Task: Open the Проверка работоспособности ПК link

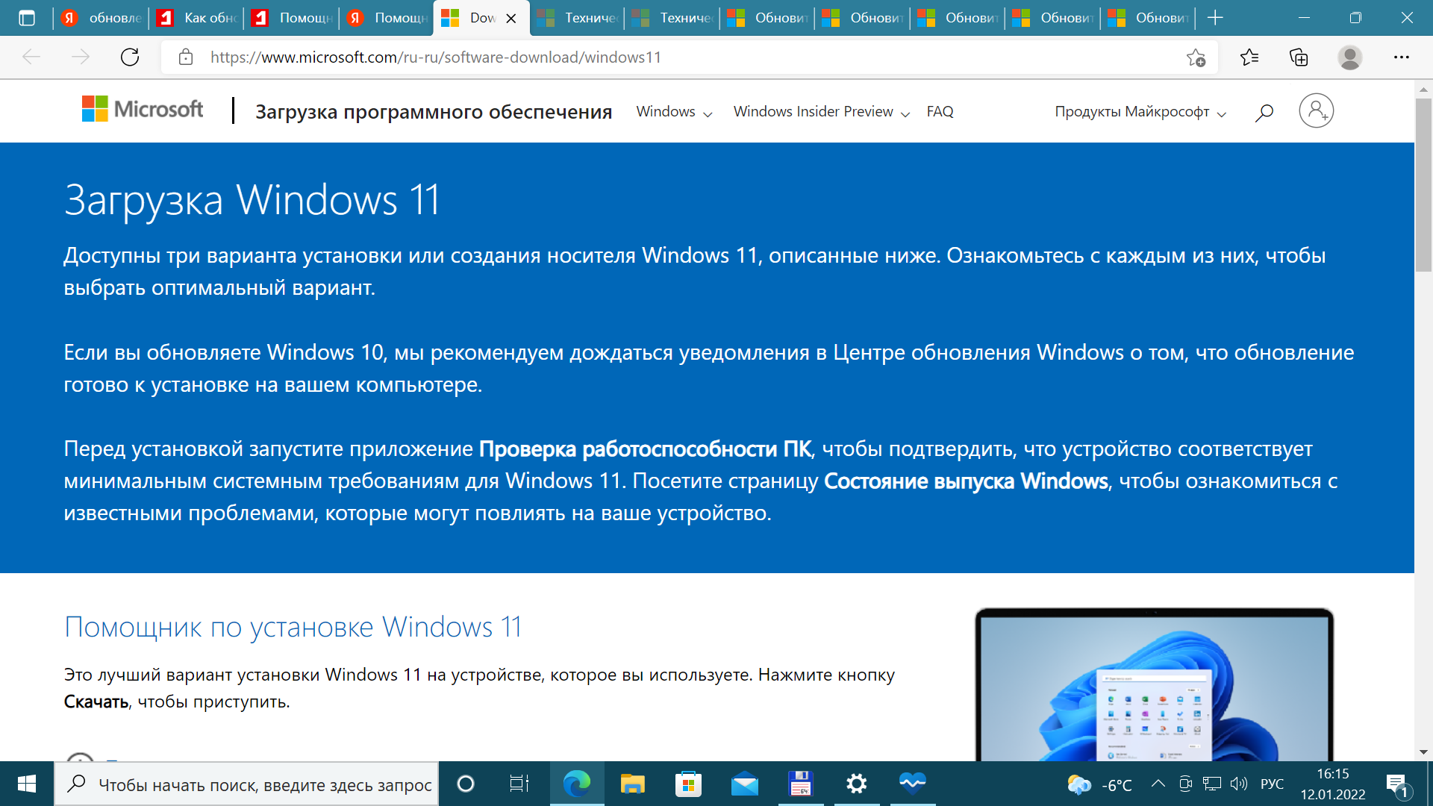Action: (x=645, y=449)
